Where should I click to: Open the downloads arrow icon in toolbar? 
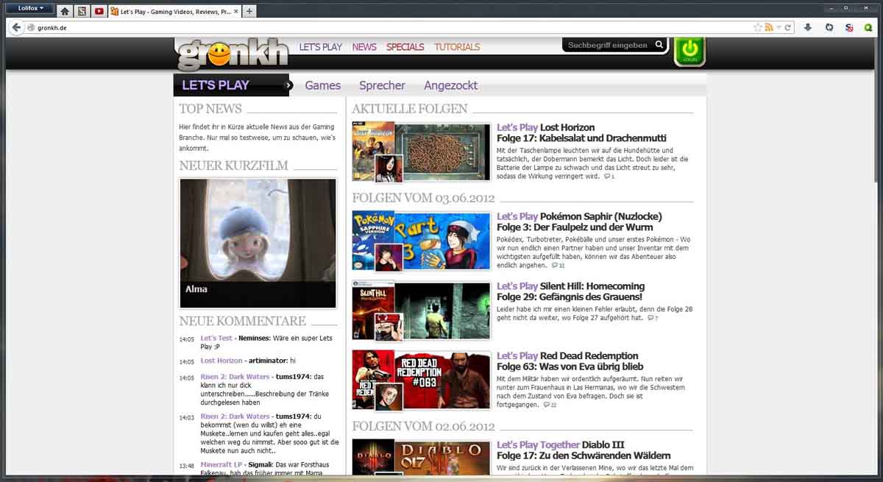808,27
